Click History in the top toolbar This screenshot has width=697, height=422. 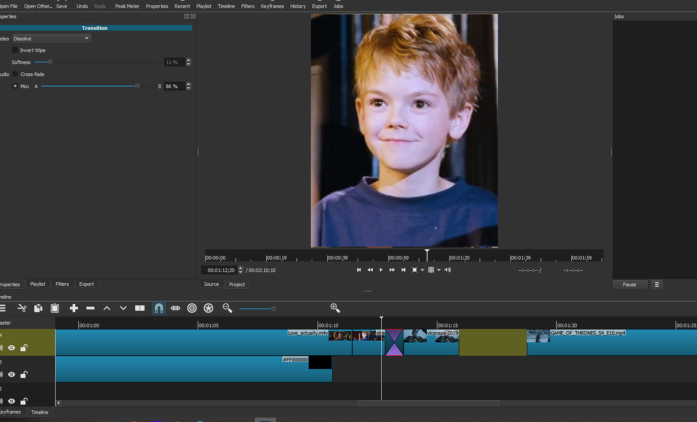pyautogui.click(x=298, y=6)
